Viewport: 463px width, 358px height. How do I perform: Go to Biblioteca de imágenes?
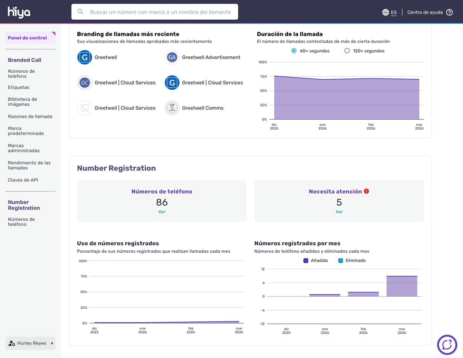click(x=22, y=102)
